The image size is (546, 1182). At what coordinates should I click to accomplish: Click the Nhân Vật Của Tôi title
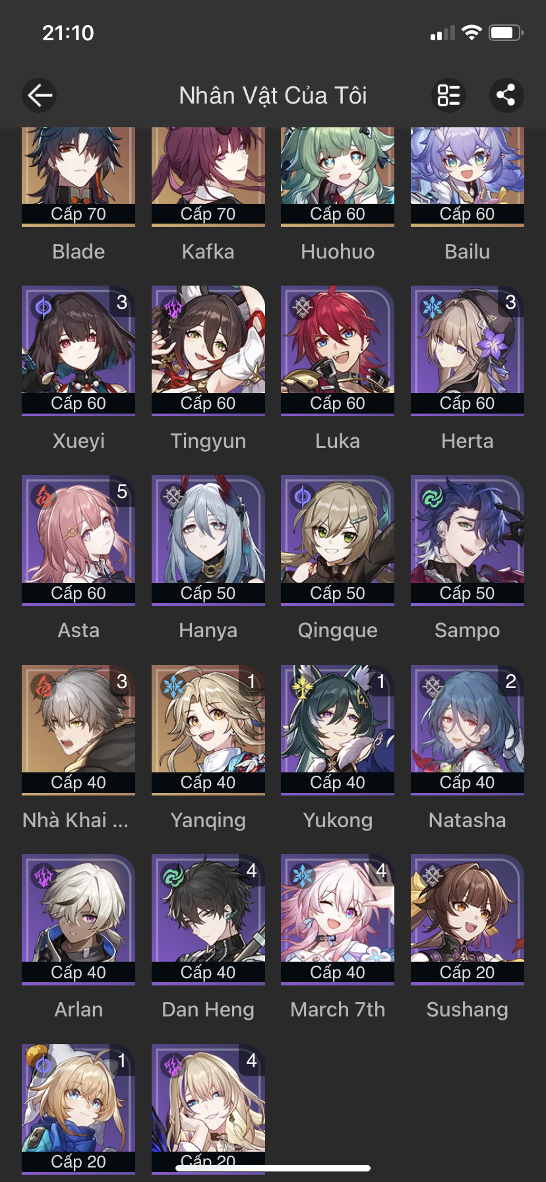point(273,96)
